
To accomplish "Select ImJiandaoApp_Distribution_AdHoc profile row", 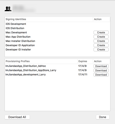I will (x=57, y=66).
